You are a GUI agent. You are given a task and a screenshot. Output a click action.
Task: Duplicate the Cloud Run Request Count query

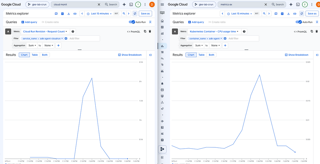point(145,31)
